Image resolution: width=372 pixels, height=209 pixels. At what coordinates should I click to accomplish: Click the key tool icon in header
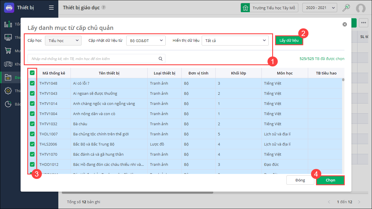tap(346, 8)
